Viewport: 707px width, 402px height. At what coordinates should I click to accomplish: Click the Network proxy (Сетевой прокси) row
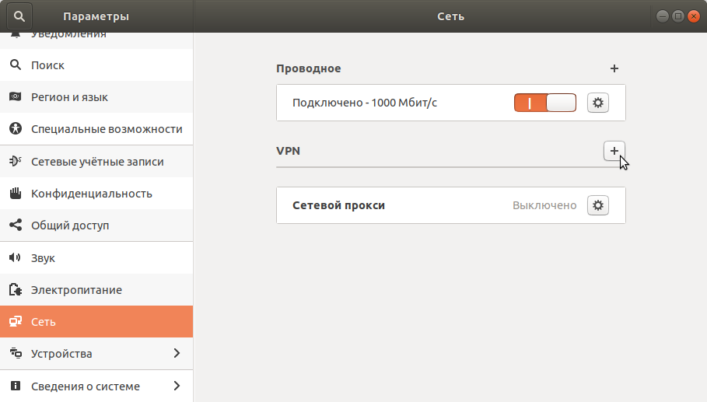point(389,206)
